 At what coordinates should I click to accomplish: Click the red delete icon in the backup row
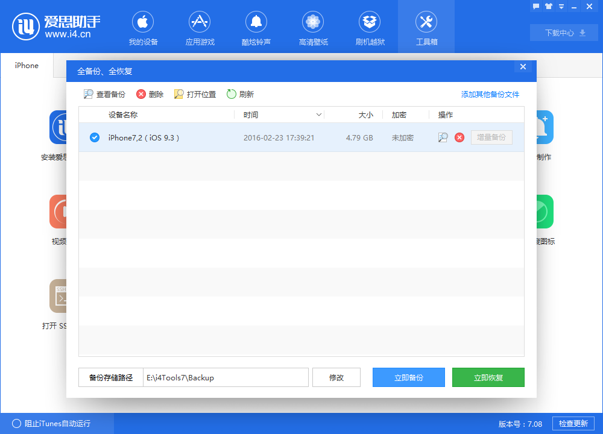459,137
